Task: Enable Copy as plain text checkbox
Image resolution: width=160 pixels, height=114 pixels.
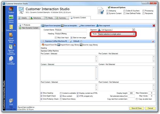Action: click(137, 99)
